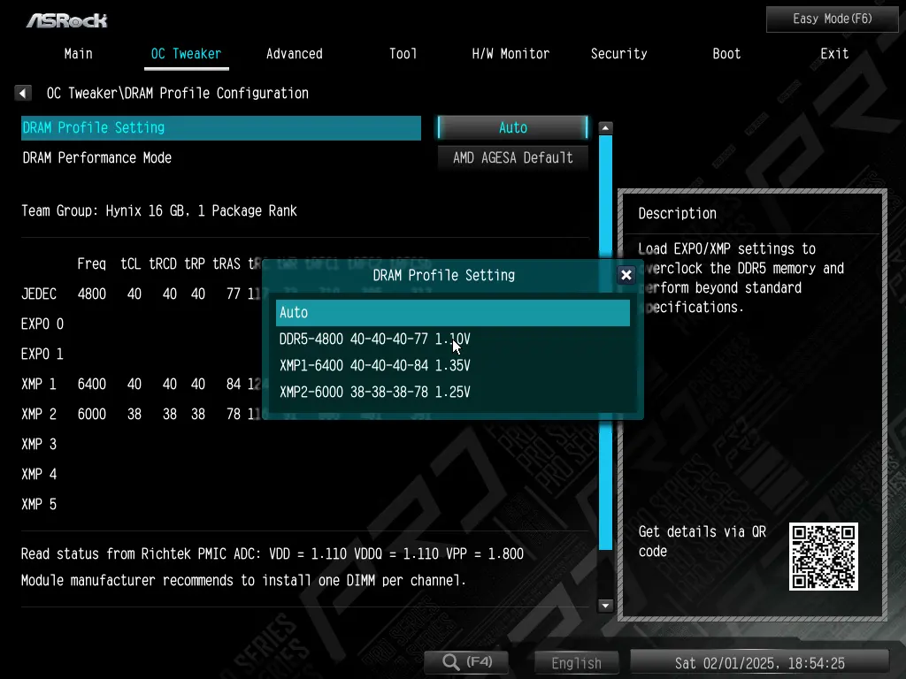Click the tRCD column header

163,263
